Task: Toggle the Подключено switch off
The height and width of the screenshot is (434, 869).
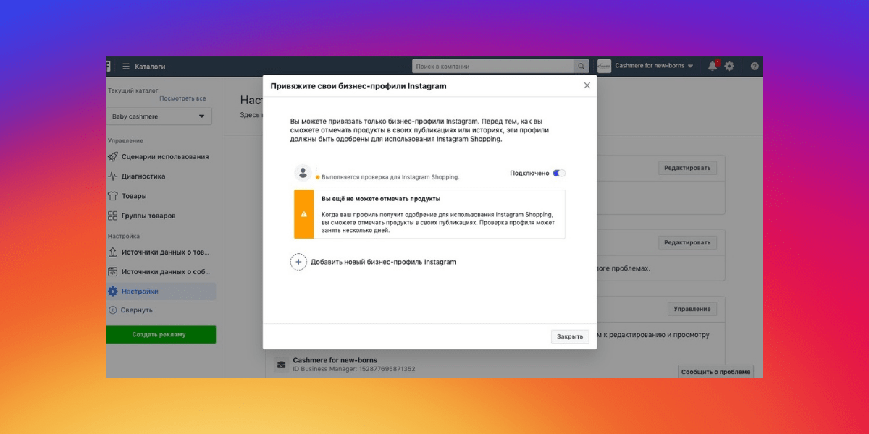Action: tap(559, 173)
